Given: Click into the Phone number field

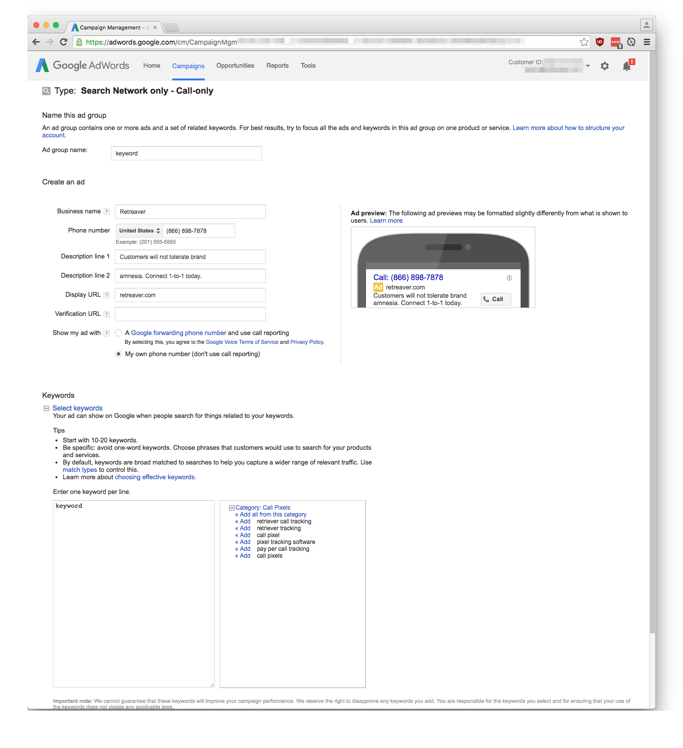Looking at the screenshot, I should 199,231.
